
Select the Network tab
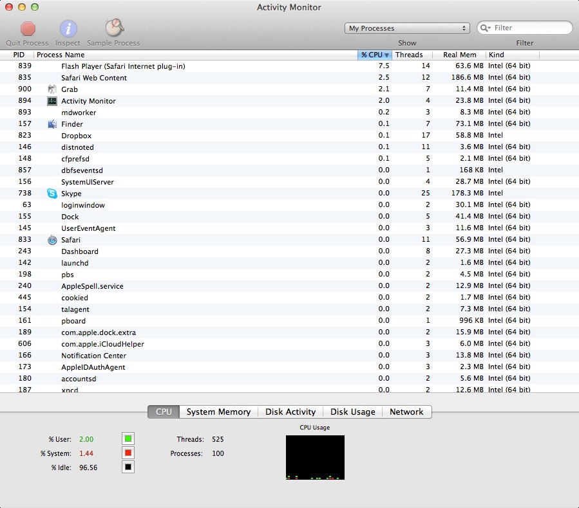[x=406, y=412]
